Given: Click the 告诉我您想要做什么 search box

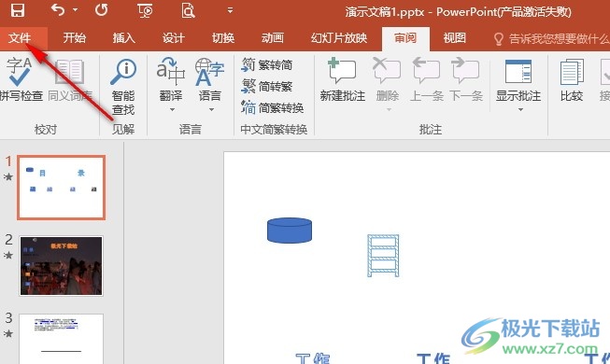Looking at the screenshot, I should 551,38.
